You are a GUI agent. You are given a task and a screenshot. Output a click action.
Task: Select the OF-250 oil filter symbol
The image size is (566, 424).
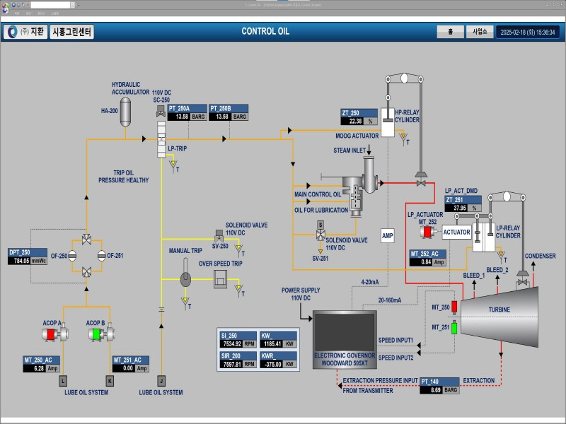pyautogui.click(x=72, y=256)
